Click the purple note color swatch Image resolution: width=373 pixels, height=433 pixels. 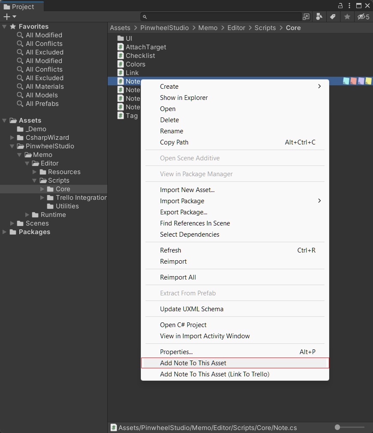361,81
